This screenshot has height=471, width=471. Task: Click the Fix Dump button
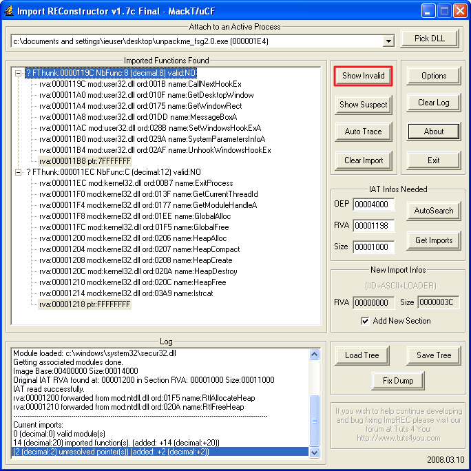(x=398, y=381)
